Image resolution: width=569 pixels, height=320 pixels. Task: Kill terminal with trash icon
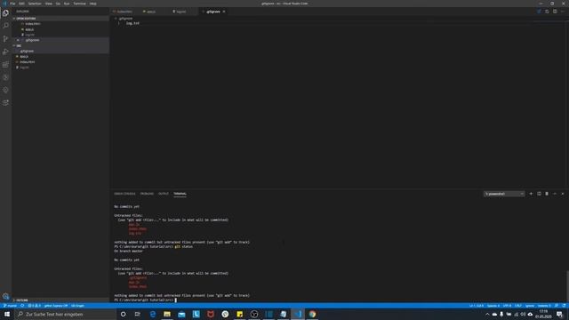coord(547,194)
